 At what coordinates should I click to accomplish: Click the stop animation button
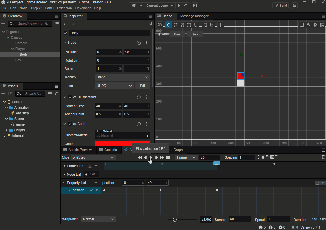point(168,157)
